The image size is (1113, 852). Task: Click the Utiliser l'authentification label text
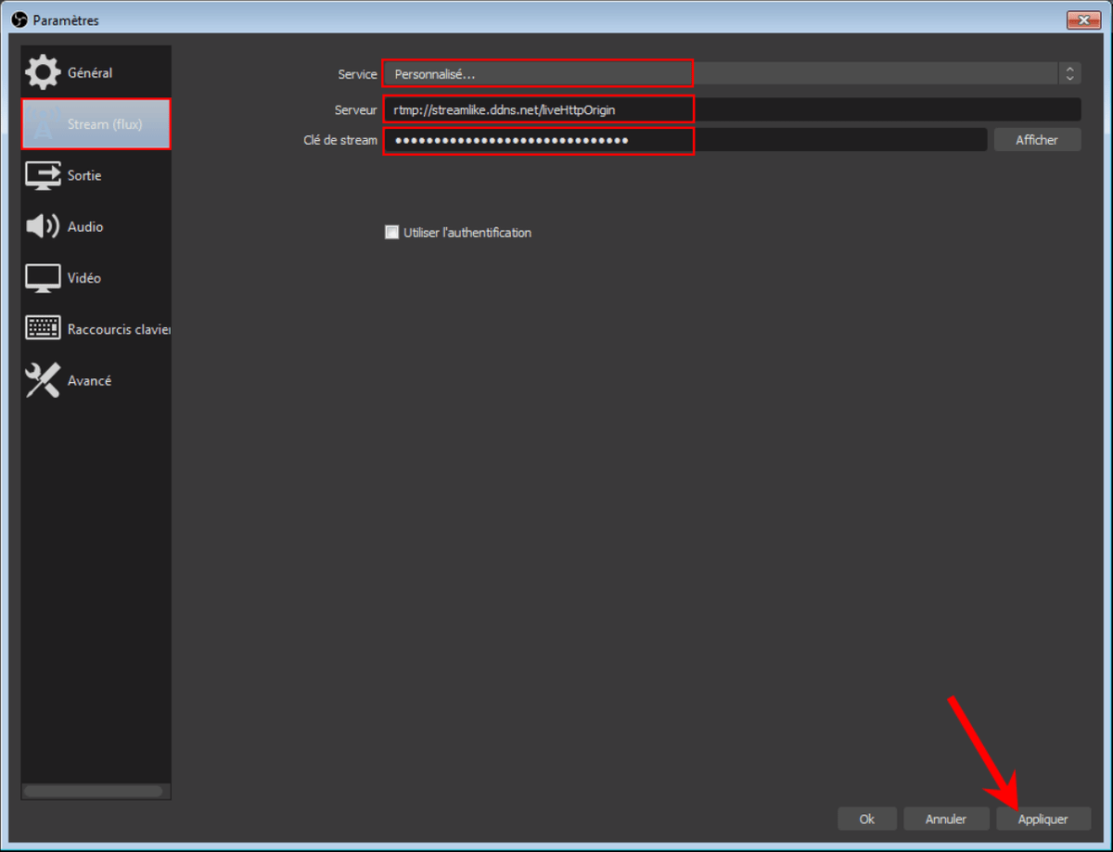[467, 233]
